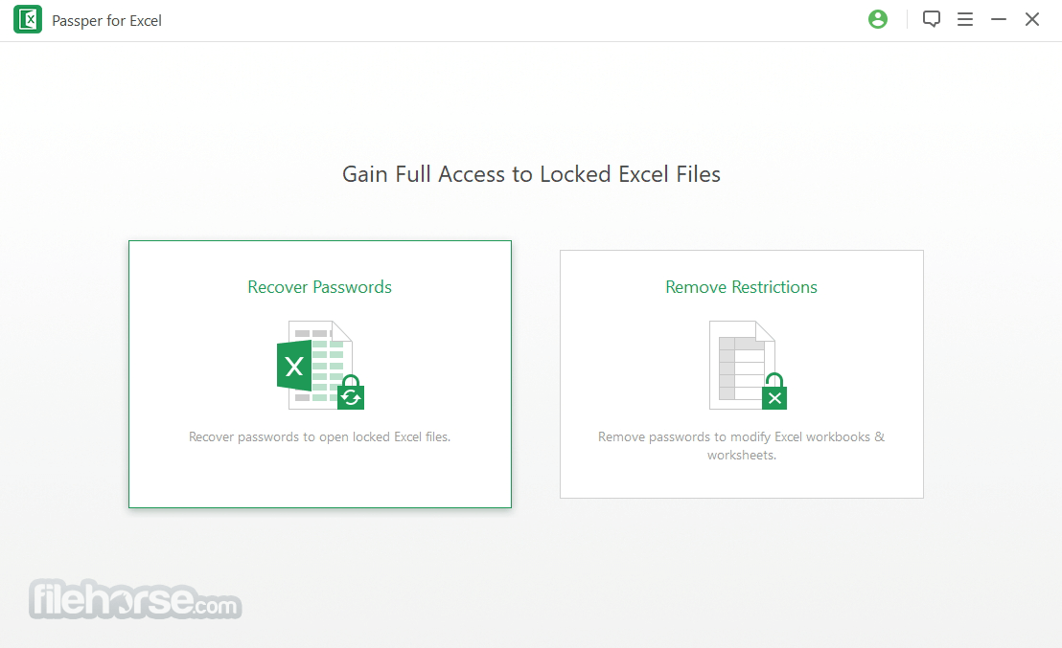Close the Passper for Excel window

(1032, 19)
